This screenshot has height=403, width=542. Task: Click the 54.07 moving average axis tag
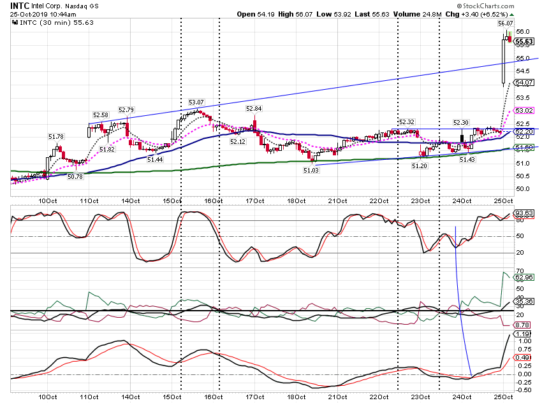pos(524,83)
